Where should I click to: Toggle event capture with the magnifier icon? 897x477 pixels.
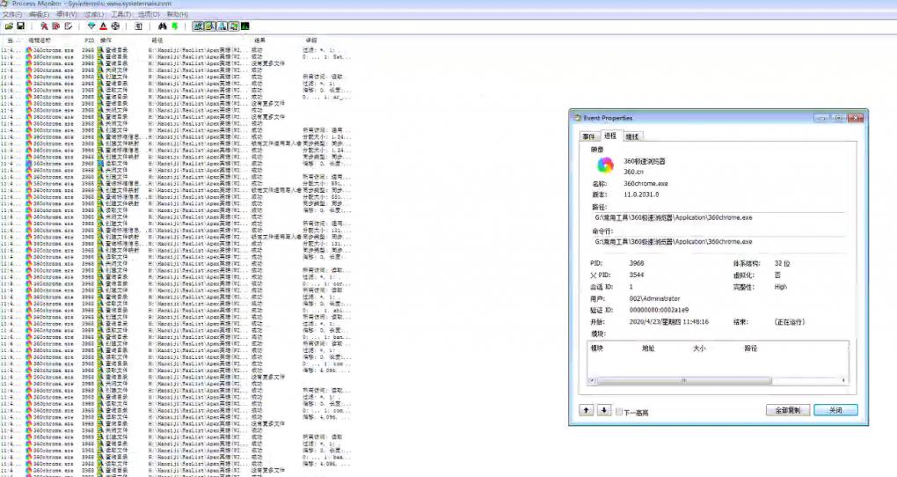pyautogui.click(x=44, y=26)
